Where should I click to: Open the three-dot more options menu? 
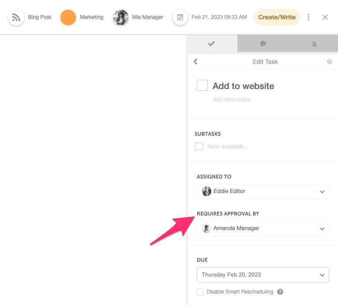point(308,18)
